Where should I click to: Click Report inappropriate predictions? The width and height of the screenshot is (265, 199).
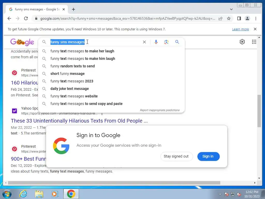click(160, 110)
